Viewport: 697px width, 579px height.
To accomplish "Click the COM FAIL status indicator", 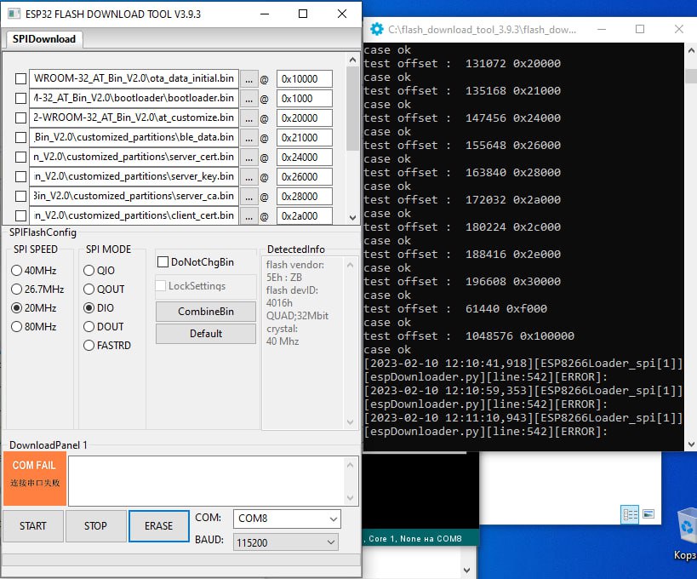I will [35, 479].
